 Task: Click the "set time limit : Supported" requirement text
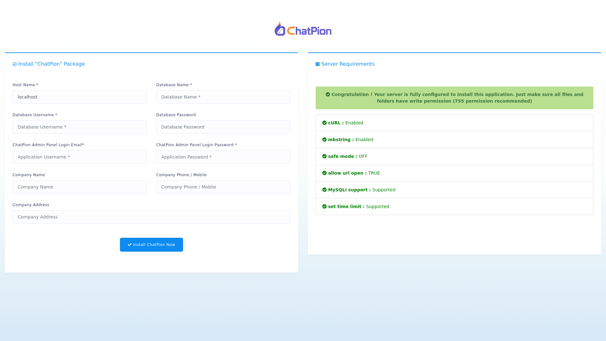(359, 206)
